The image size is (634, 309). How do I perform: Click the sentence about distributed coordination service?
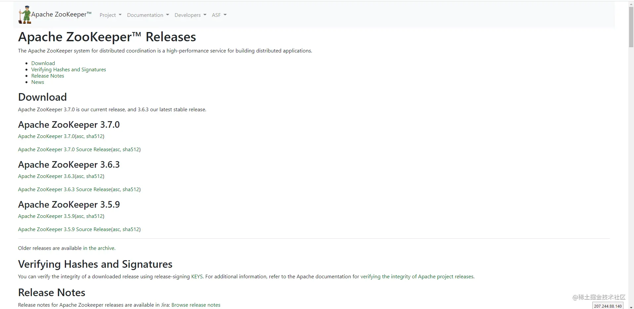point(165,51)
